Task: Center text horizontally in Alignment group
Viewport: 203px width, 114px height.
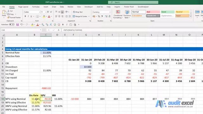Action: [59, 16]
